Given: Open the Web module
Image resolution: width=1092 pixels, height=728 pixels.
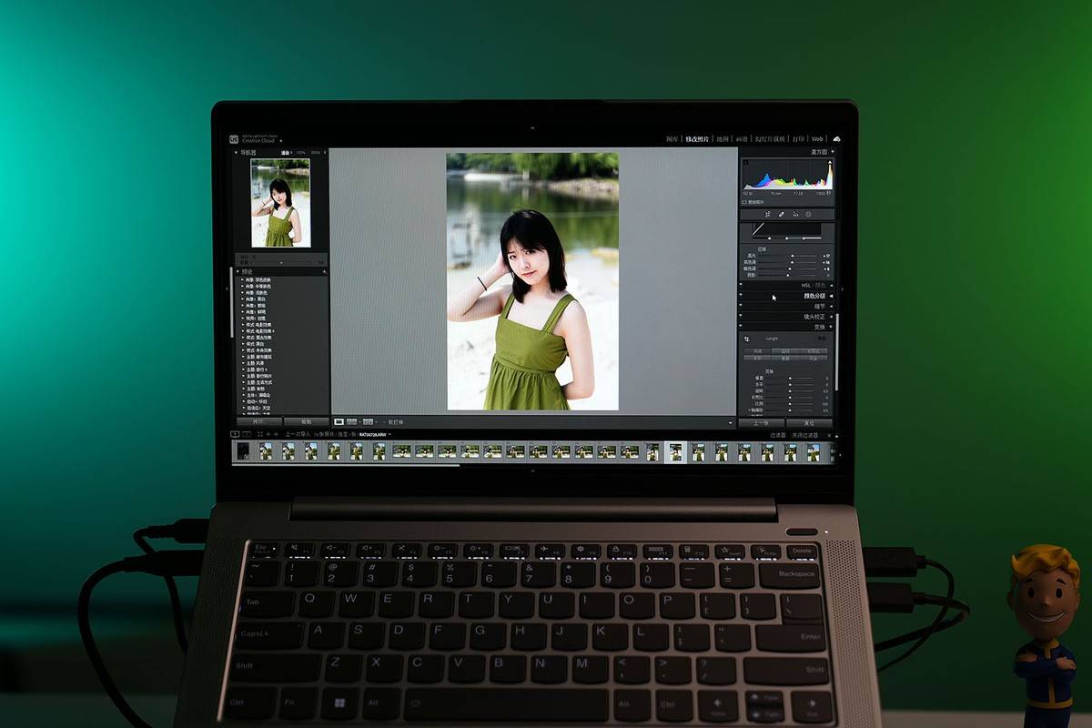Looking at the screenshot, I should click(x=817, y=139).
